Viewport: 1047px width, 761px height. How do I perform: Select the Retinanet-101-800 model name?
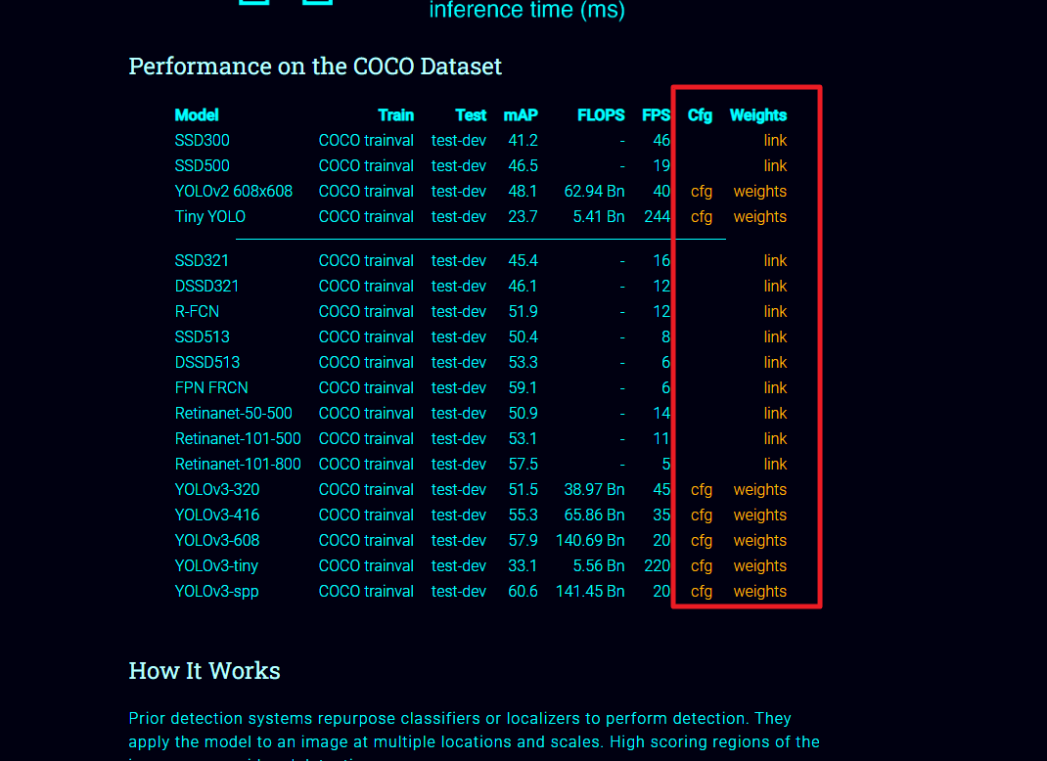tap(238, 464)
